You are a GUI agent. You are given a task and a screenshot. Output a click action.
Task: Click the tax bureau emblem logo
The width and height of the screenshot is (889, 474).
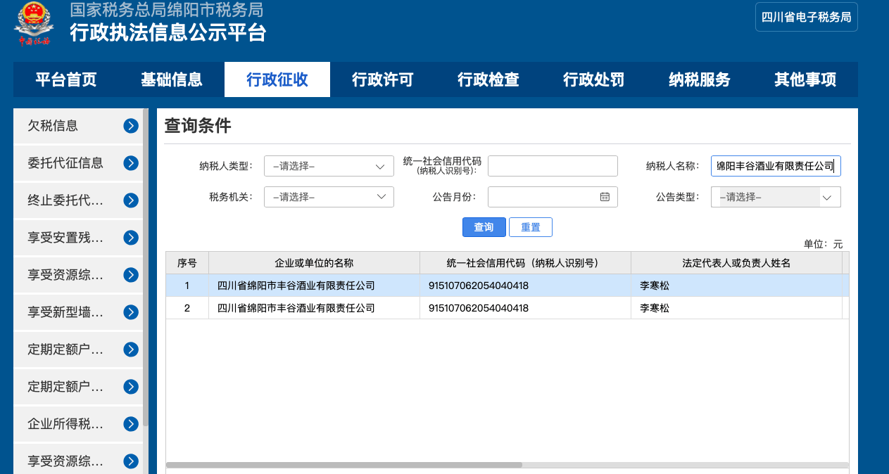pos(34,23)
